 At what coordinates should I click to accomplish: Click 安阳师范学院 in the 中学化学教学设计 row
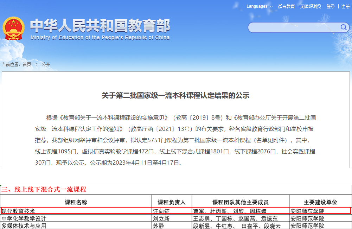320,218
